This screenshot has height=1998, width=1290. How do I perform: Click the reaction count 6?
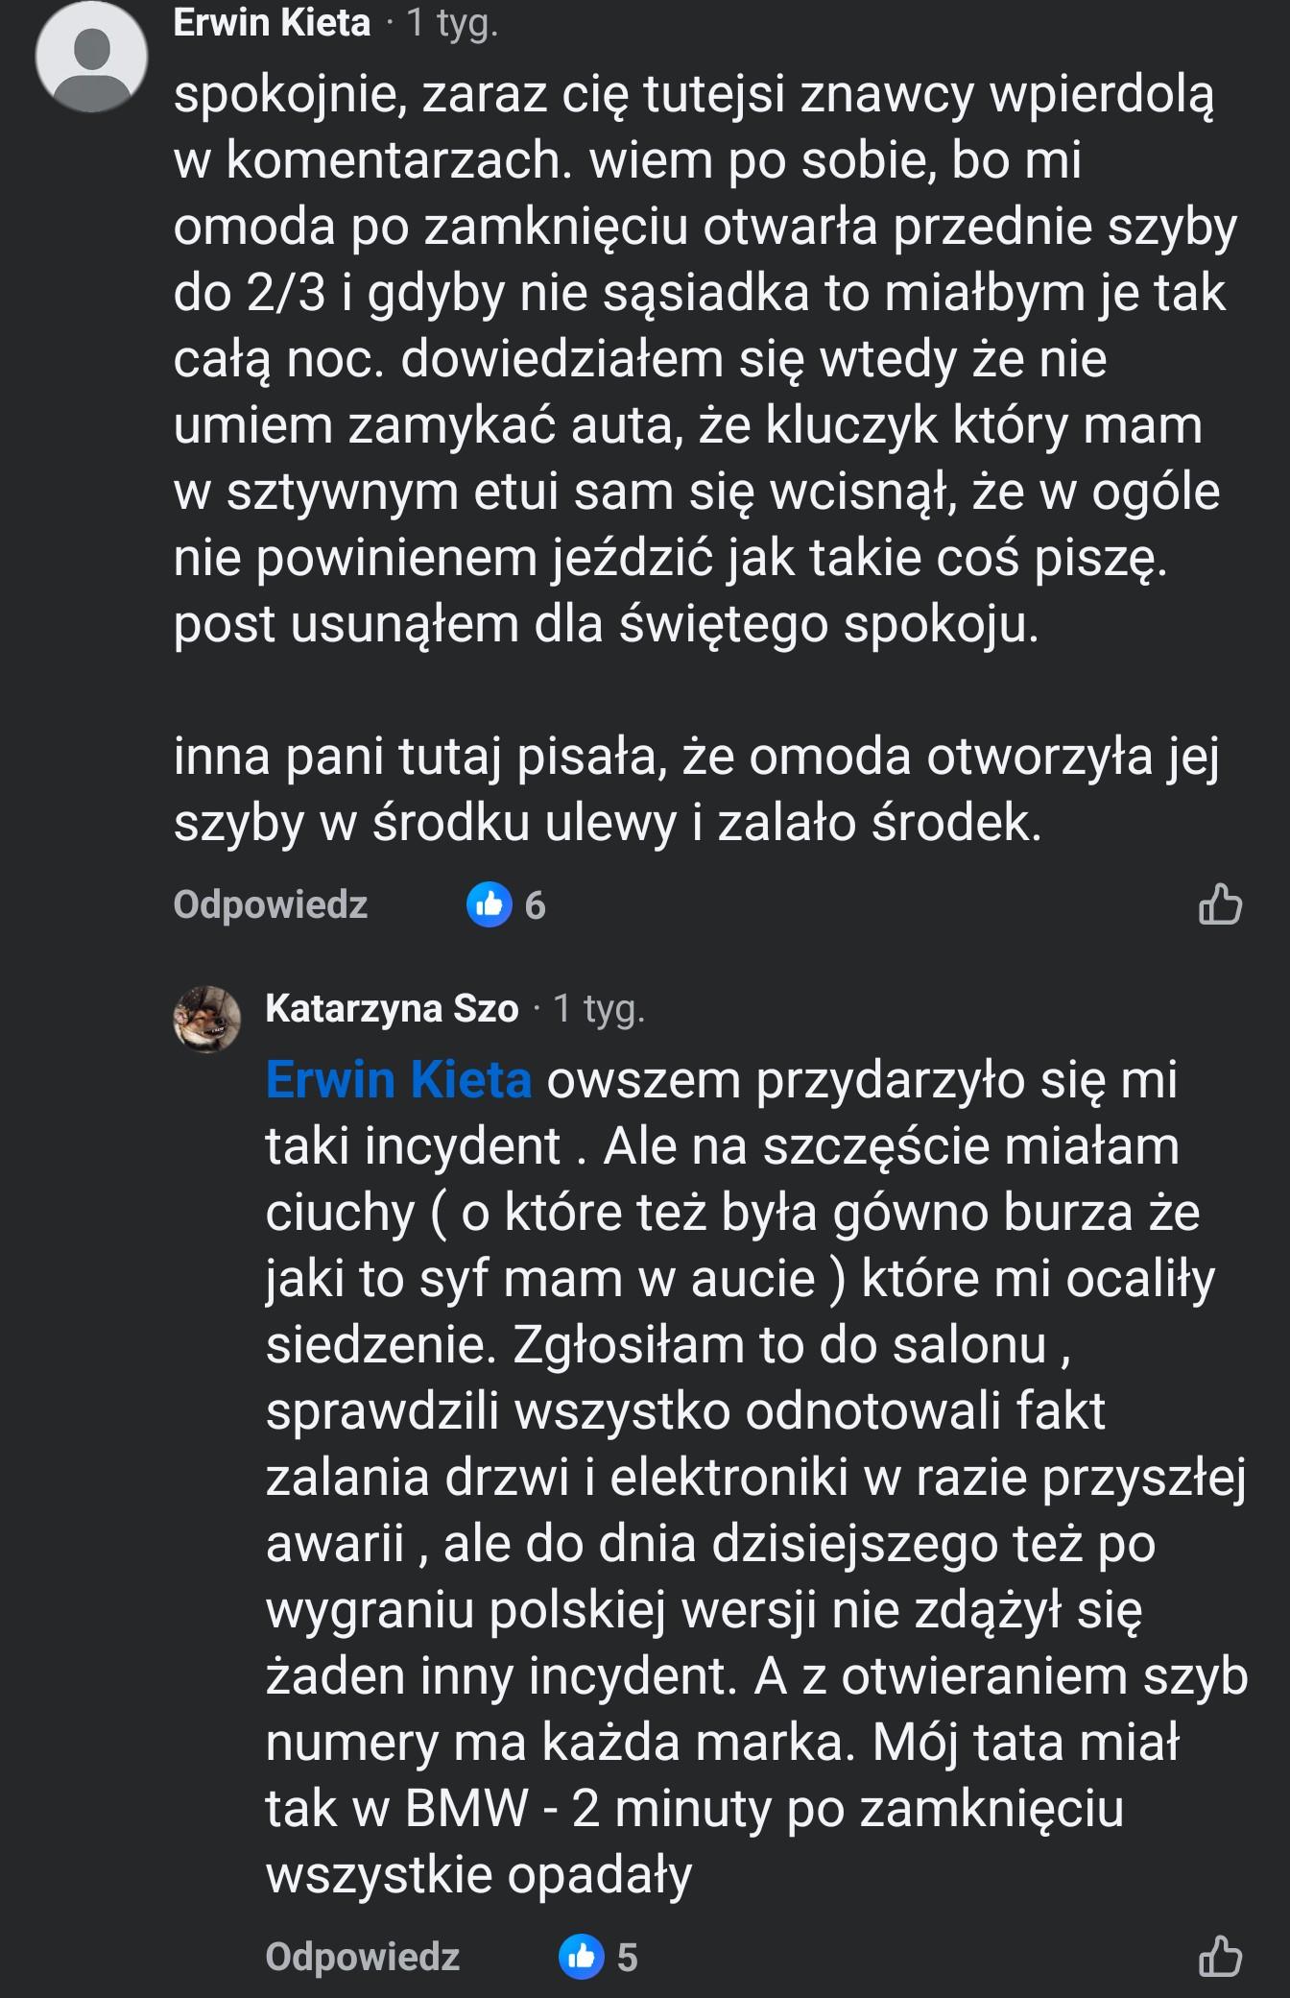point(535,905)
